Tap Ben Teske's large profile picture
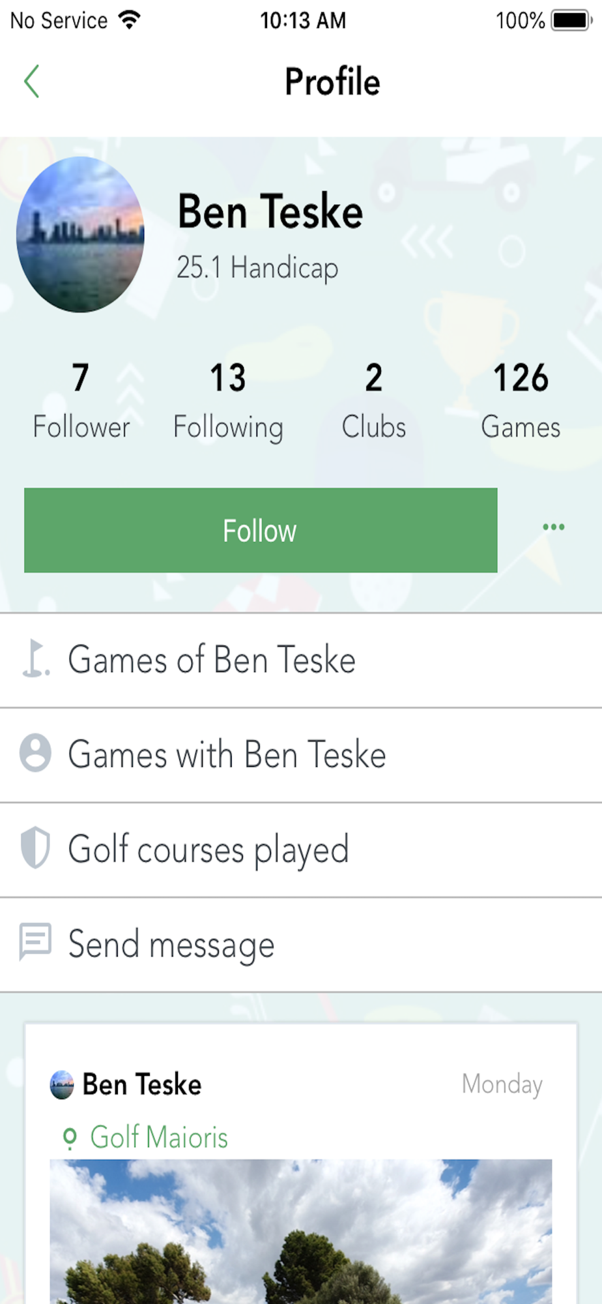This screenshot has width=602, height=1304. pyautogui.click(x=80, y=234)
